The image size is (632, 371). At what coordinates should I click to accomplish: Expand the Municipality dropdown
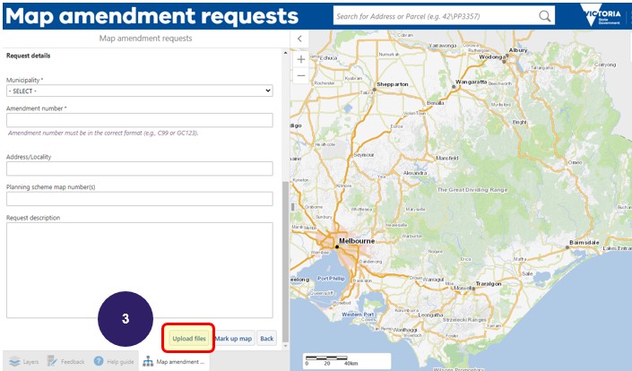[x=139, y=91]
